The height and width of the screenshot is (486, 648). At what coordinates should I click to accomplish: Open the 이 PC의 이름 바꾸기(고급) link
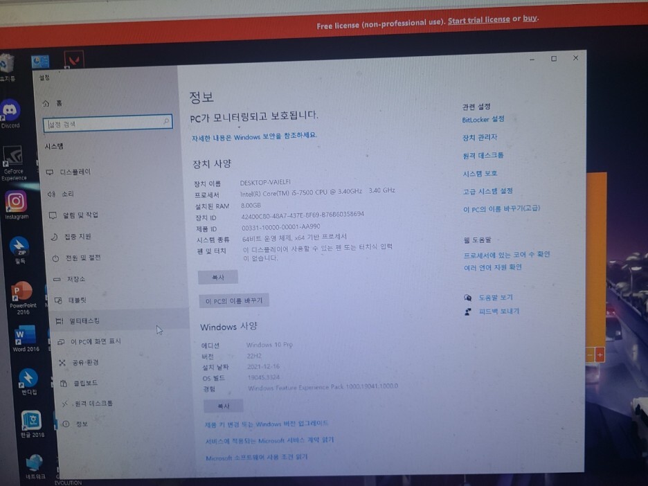tap(502, 208)
